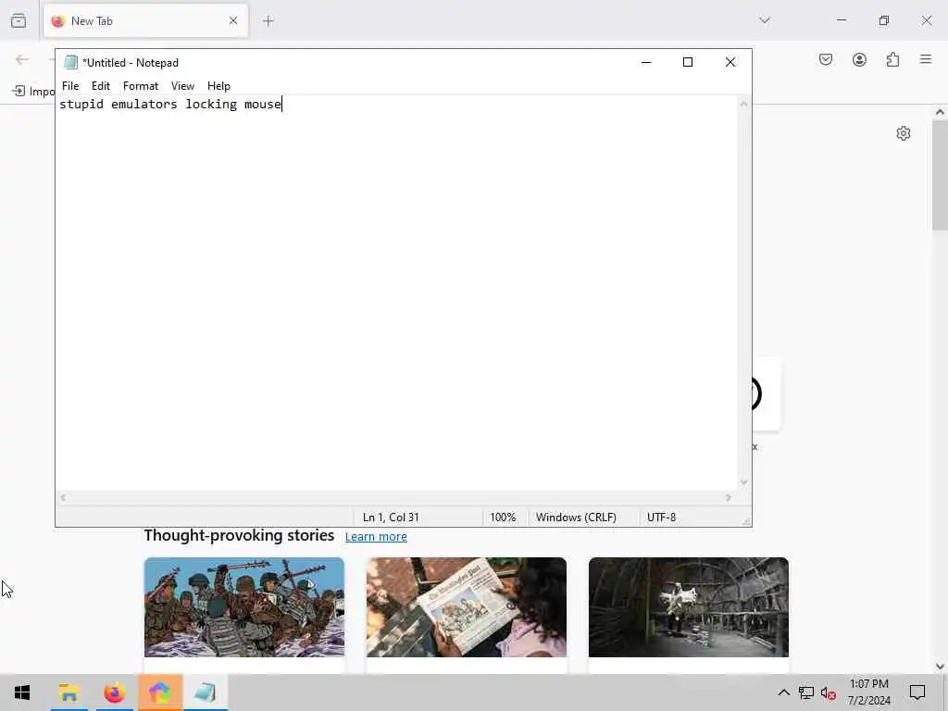Open the Extensions puzzle icon
This screenshot has width=948, height=711.
click(x=893, y=59)
